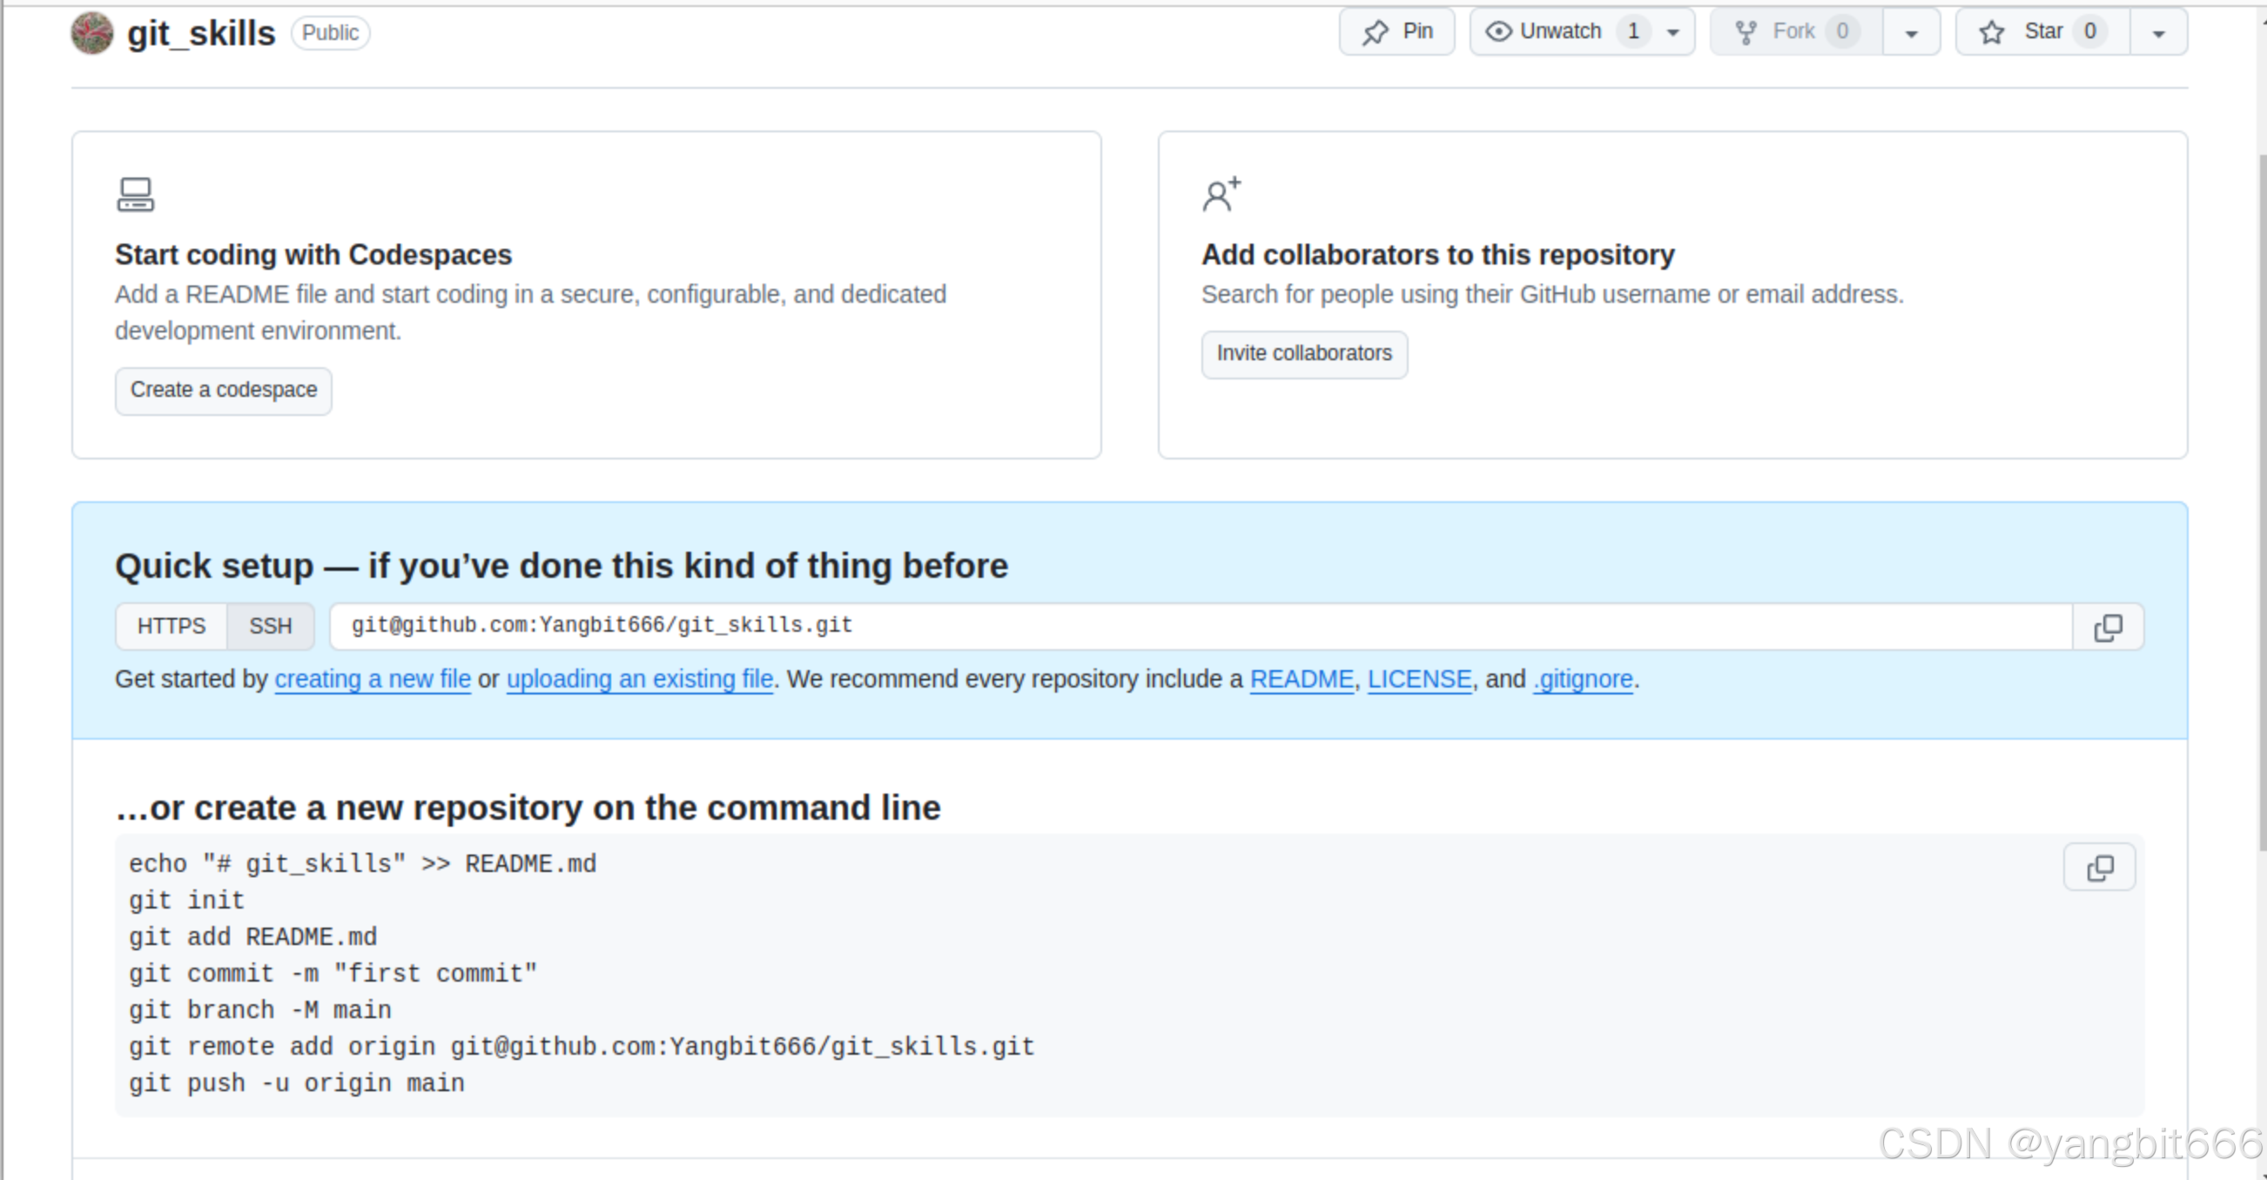Open the uploading an existing file link
2267x1180 pixels.
pyautogui.click(x=640, y=680)
